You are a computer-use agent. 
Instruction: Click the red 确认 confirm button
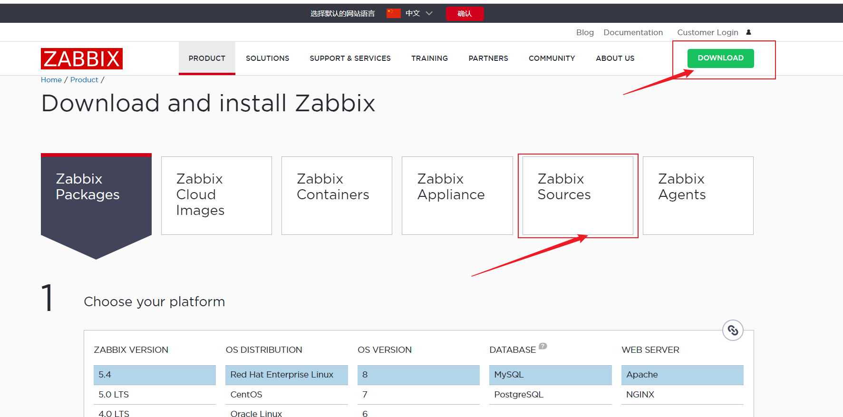(x=465, y=13)
